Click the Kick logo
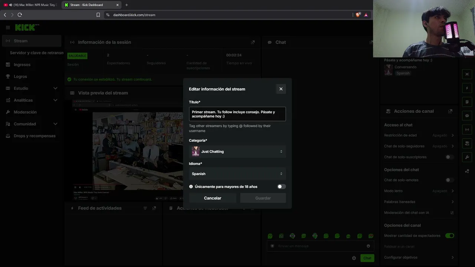Screen dimensions: 475x267 [x=27, y=27]
